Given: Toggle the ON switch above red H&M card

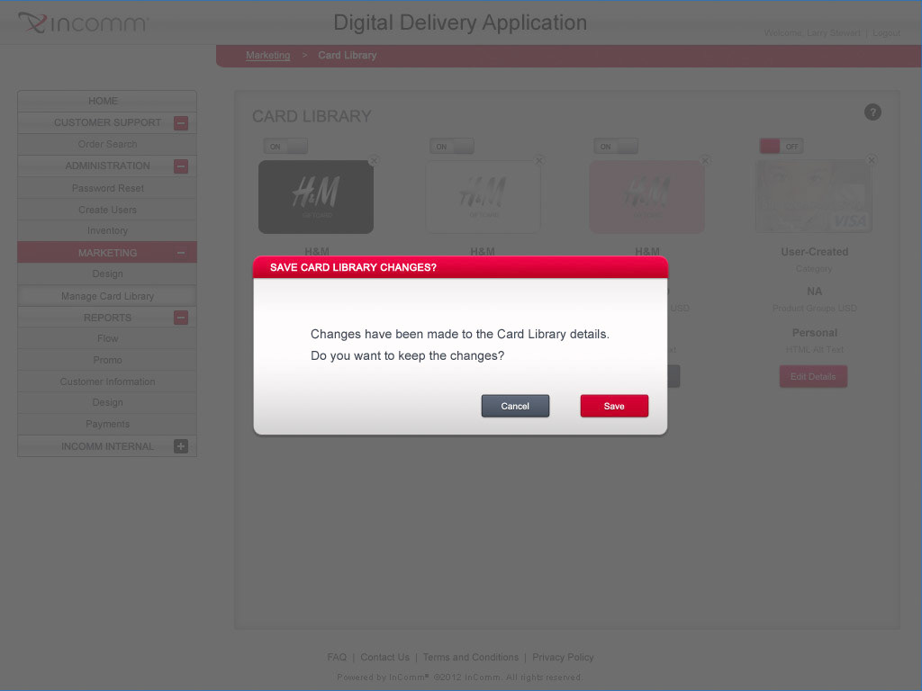Looking at the screenshot, I should tap(616, 147).
